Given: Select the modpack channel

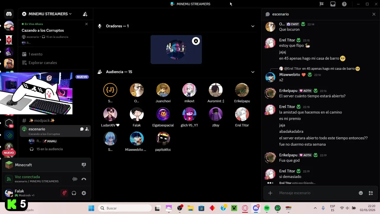Looking at the screenshot, I should 42,120.
